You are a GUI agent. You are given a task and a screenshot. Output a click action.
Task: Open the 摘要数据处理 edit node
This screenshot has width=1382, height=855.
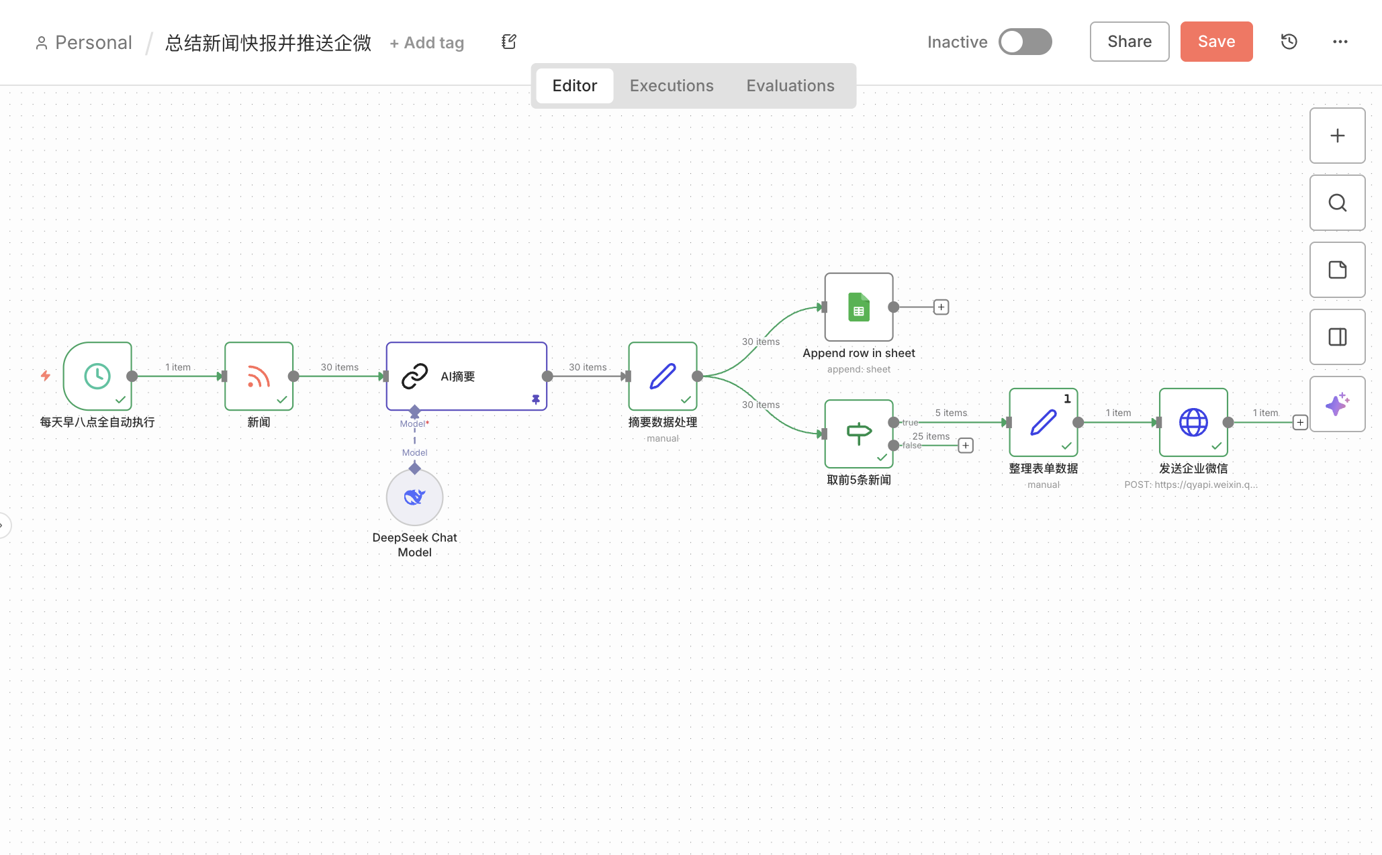tap(662, 376)
